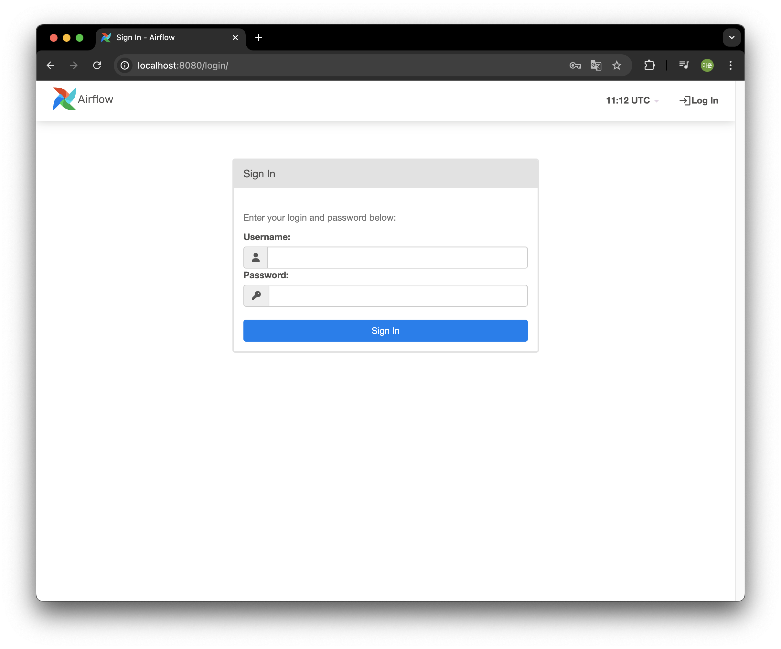Open the tab search chevron dropdown
Screen dimensions: 781x649
coord(731,38)
